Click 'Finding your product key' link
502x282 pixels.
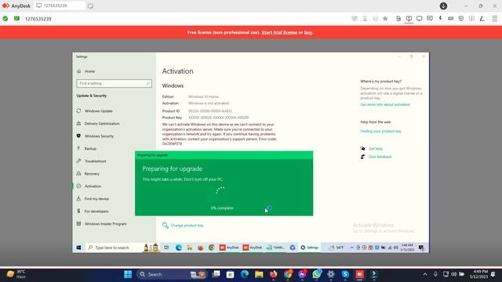click(380, 131)
